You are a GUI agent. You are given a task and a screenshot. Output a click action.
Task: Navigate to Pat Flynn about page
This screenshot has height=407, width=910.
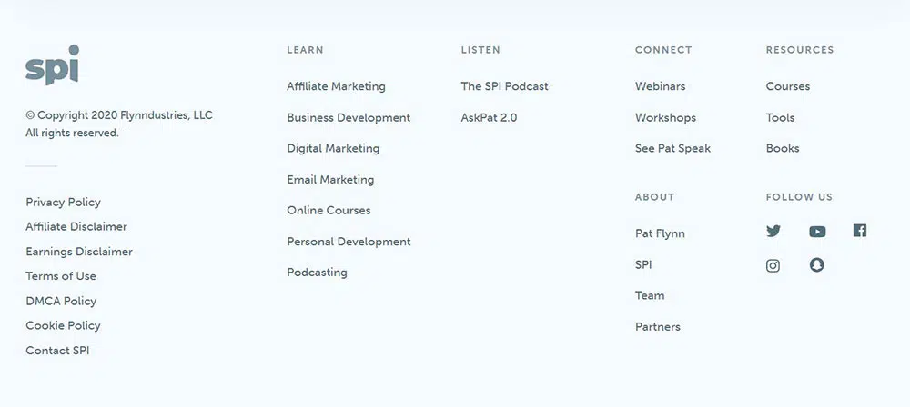tap(660, 233)
